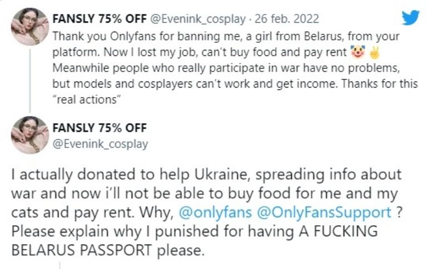Select @Evenink_cosplay handle beside the date
This screenshot has width=427, height=269.
(x=198, y=19)
